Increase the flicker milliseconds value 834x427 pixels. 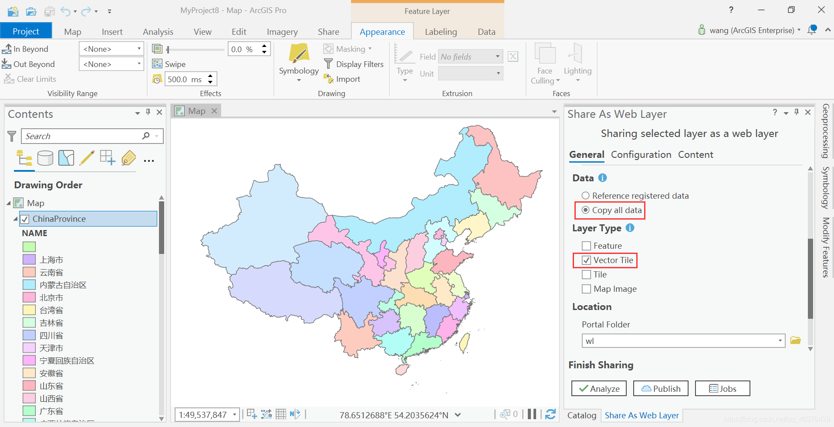(210, 76)
